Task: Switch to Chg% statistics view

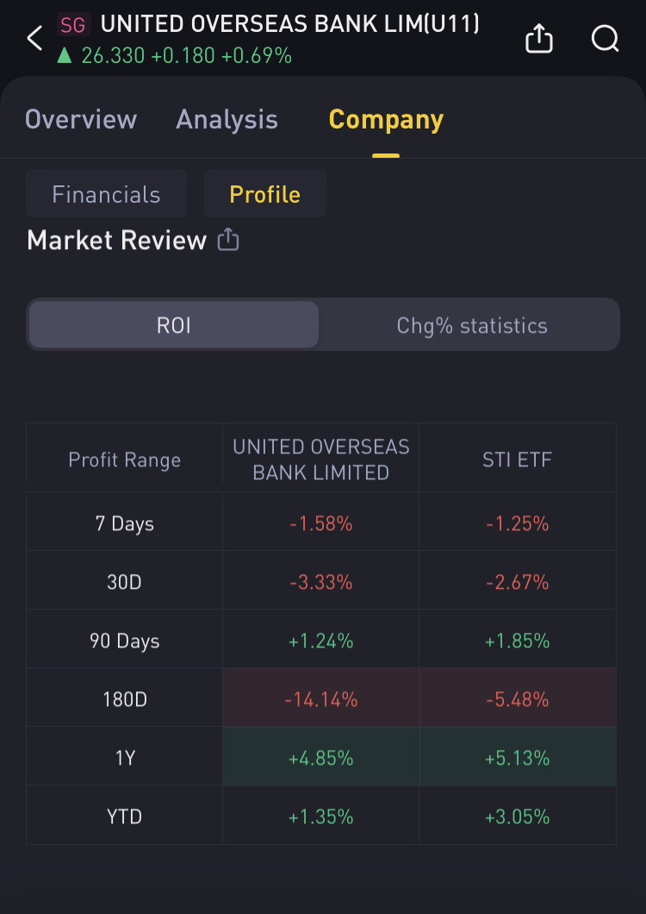Action: (471, 325)
